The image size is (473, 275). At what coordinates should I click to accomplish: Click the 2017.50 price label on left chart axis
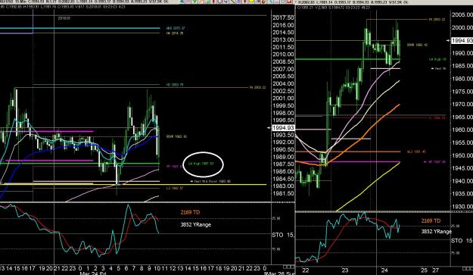point(283,18)
